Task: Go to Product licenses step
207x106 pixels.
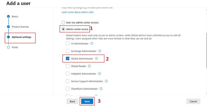Action: click(x=20, y=27)
